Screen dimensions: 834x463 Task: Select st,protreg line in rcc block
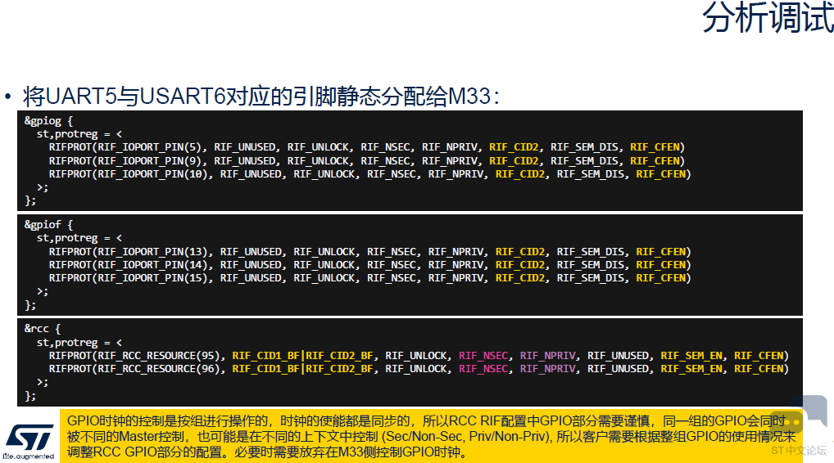tap(79, 343)
